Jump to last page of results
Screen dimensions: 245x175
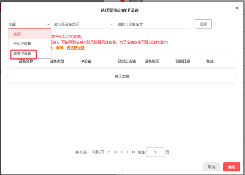(133, 152)
